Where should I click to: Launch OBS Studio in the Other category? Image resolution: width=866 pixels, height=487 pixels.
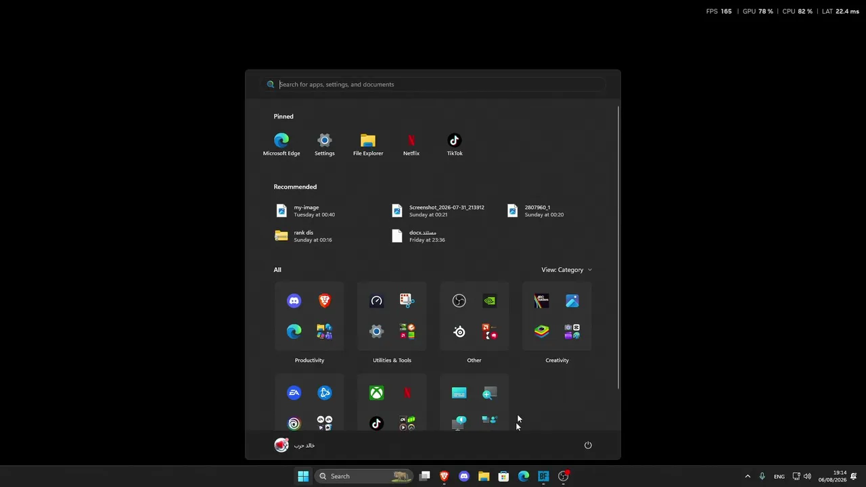coord(459,301)
